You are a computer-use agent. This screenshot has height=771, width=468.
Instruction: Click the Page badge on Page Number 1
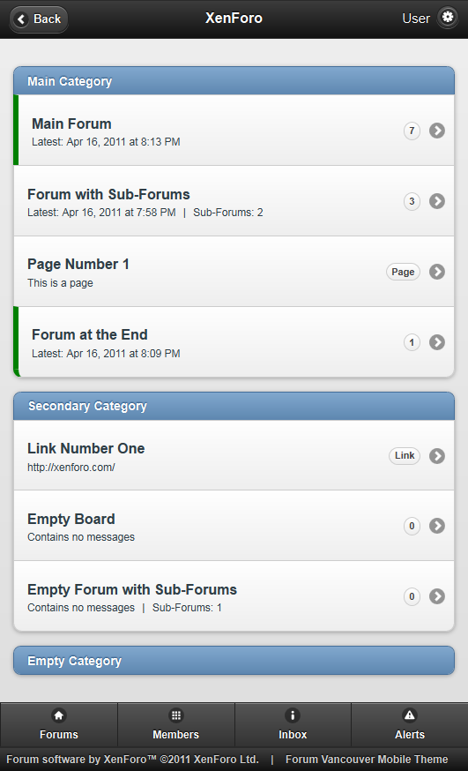coord(403,272)
